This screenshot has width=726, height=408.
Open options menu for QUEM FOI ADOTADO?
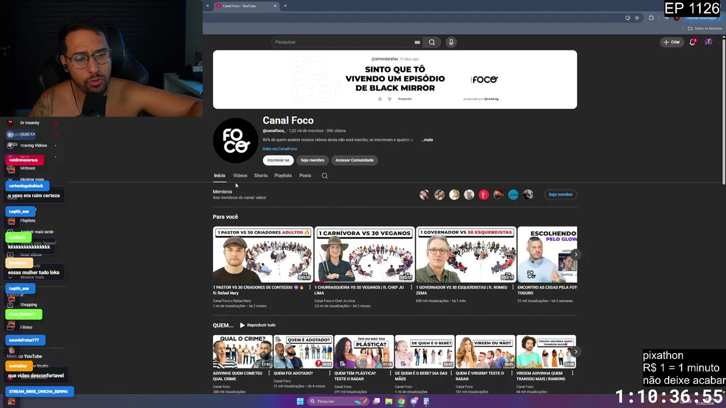[x=330, y=374]
